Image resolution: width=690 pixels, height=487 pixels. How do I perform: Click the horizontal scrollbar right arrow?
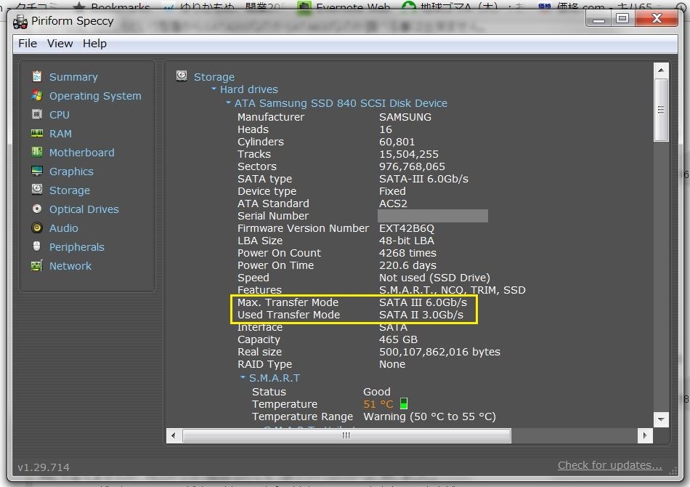tap(645, 435)
